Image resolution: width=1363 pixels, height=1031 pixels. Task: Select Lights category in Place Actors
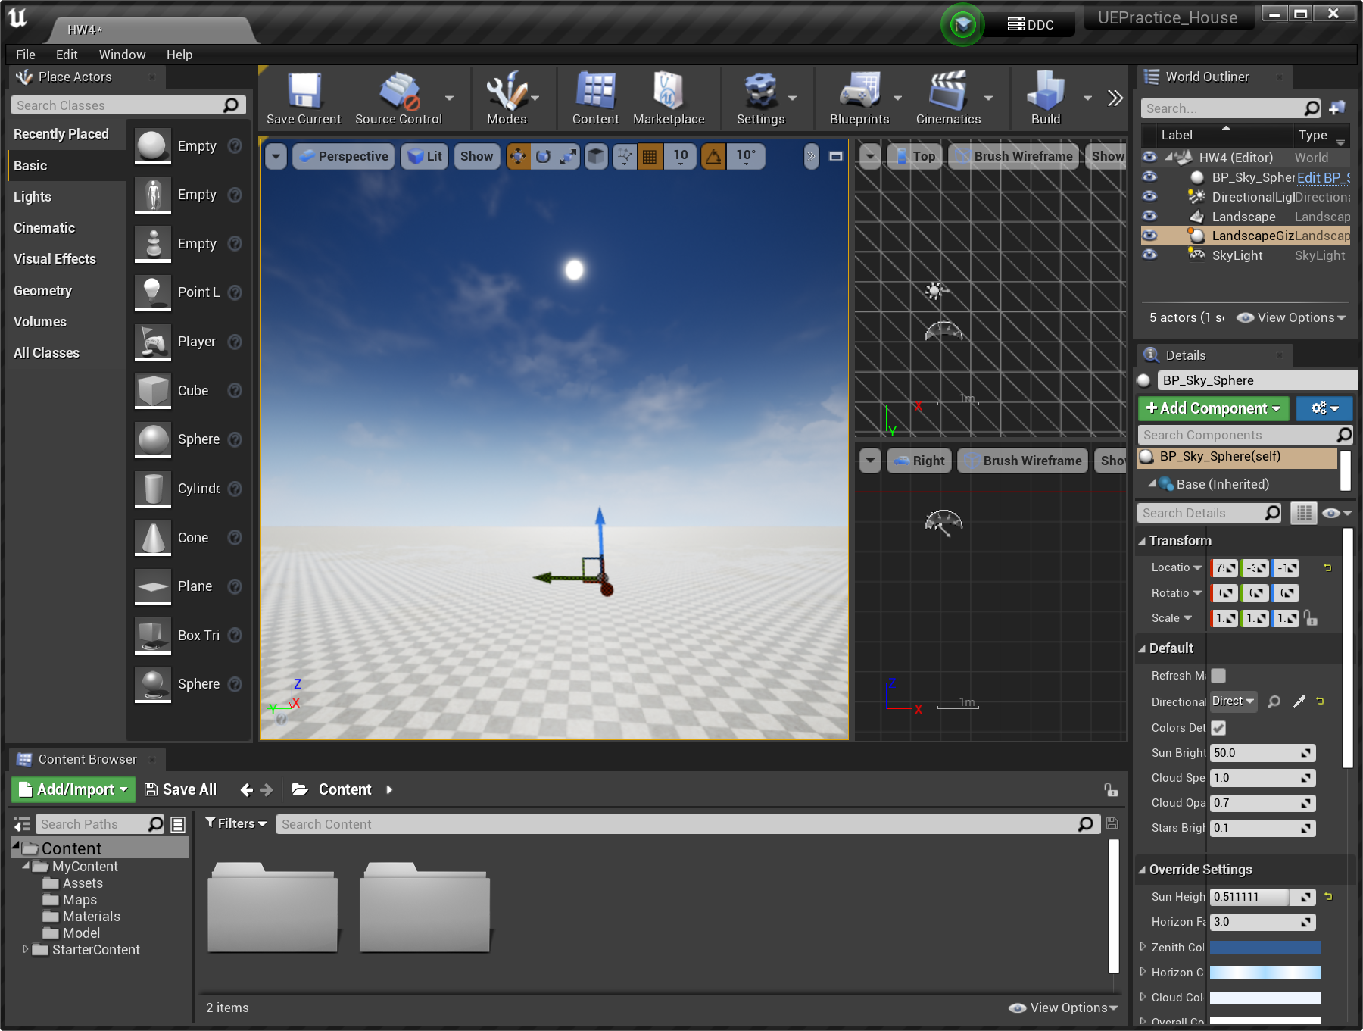point(33,197)
